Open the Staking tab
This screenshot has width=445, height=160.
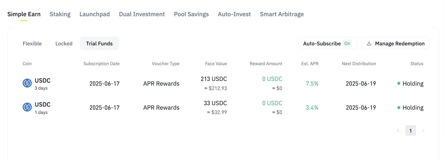coord(60,14)
